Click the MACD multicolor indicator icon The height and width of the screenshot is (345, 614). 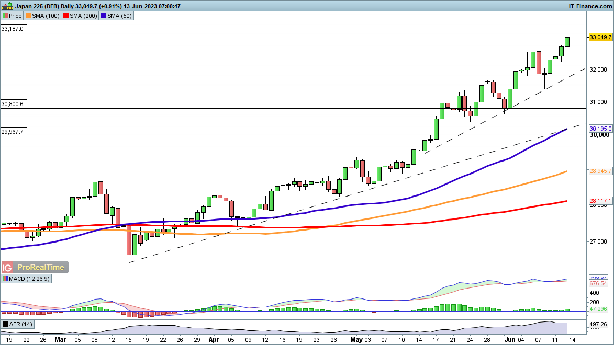point(5,279)
